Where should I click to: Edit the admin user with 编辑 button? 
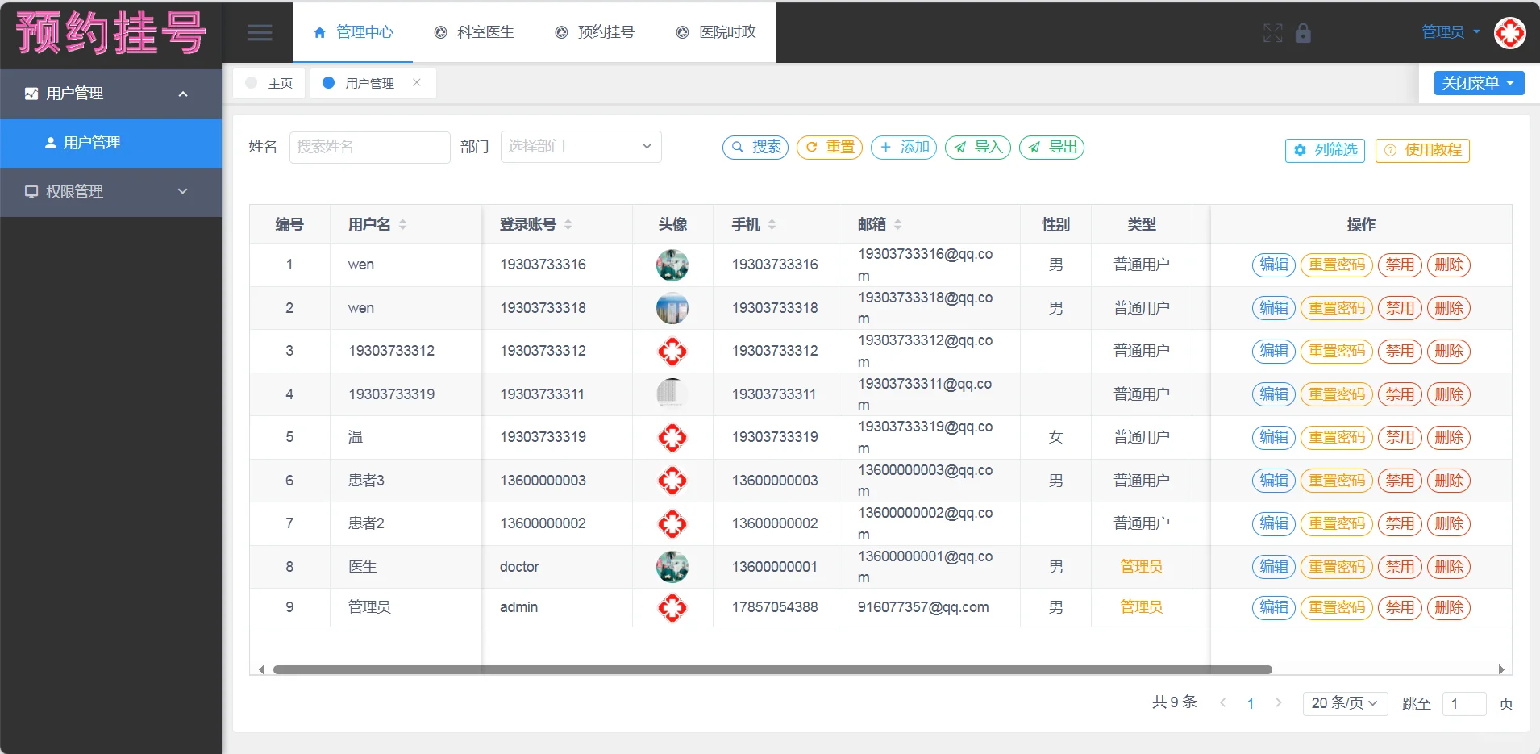pyautogui.click(x=1272, y=607)
